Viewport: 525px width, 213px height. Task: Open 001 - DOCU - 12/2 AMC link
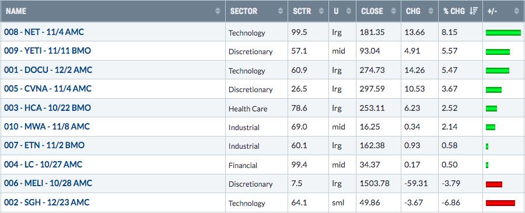click(48, 70)
